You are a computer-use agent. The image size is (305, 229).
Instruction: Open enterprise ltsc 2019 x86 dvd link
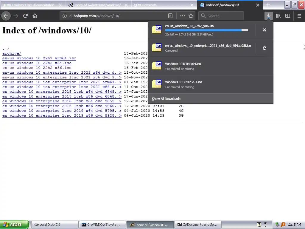pyautogui.click(x=62, y=115)
